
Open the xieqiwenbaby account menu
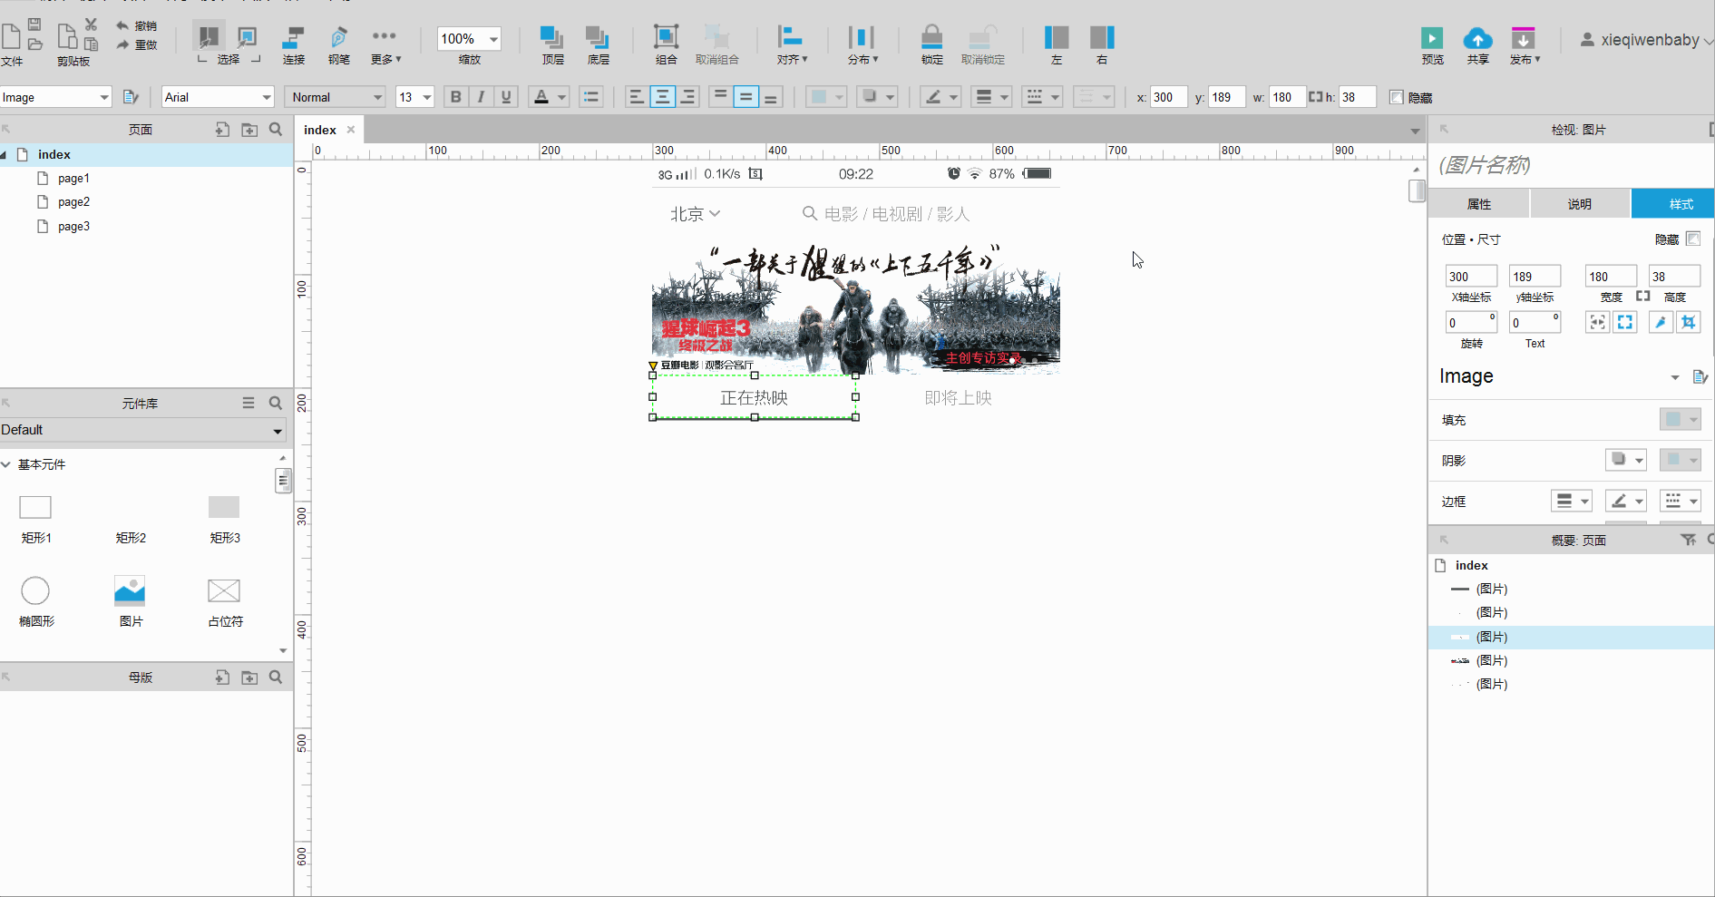click(x=1646, y=40)
